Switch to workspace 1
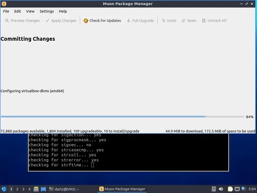 pyautogui.click(x=11, y=189)
